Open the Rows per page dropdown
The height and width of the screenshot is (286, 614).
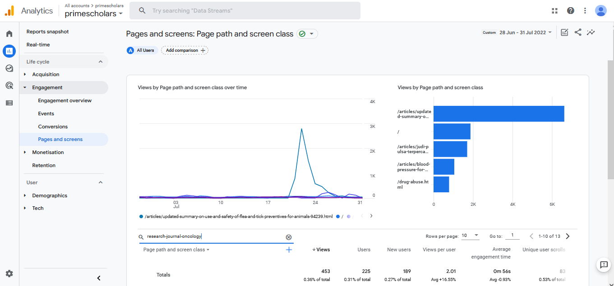(x=470, y=236)
